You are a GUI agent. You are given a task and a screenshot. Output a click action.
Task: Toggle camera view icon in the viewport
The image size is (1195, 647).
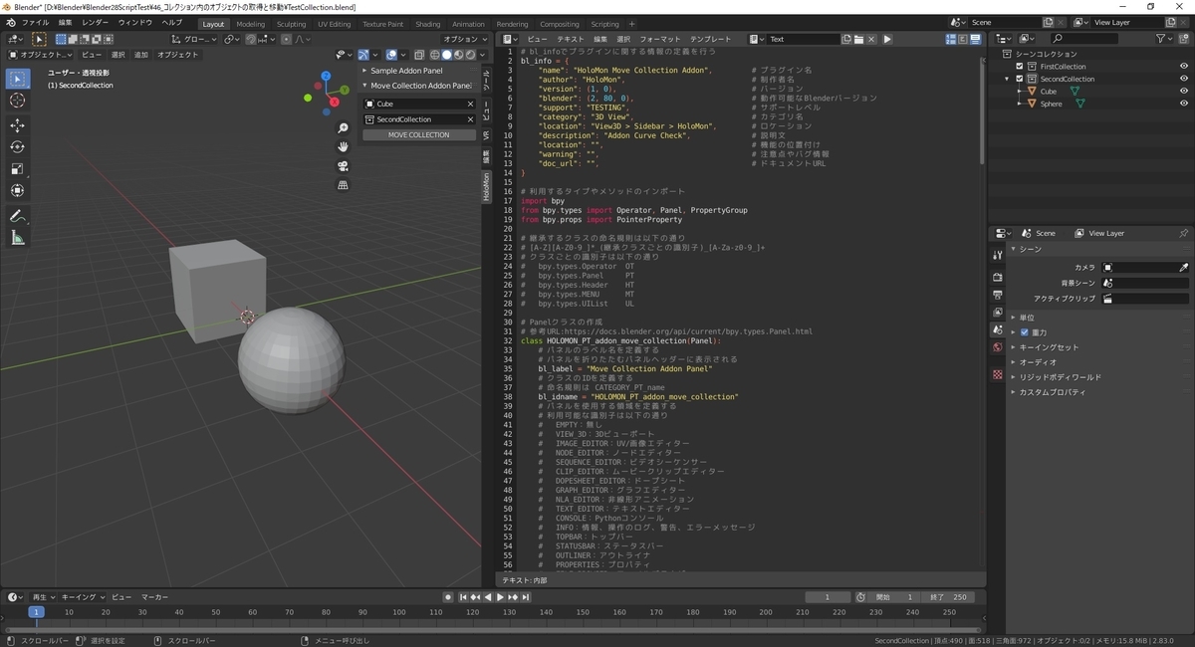[343, 165]
